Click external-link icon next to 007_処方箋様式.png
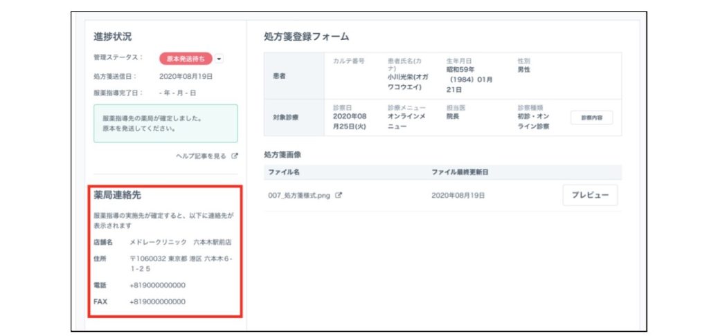The height and width of the screenshot is (336, 709). [339, 196]
